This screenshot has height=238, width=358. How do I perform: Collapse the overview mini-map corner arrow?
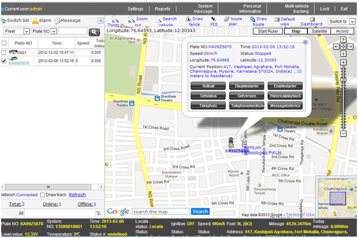[355, 215]
